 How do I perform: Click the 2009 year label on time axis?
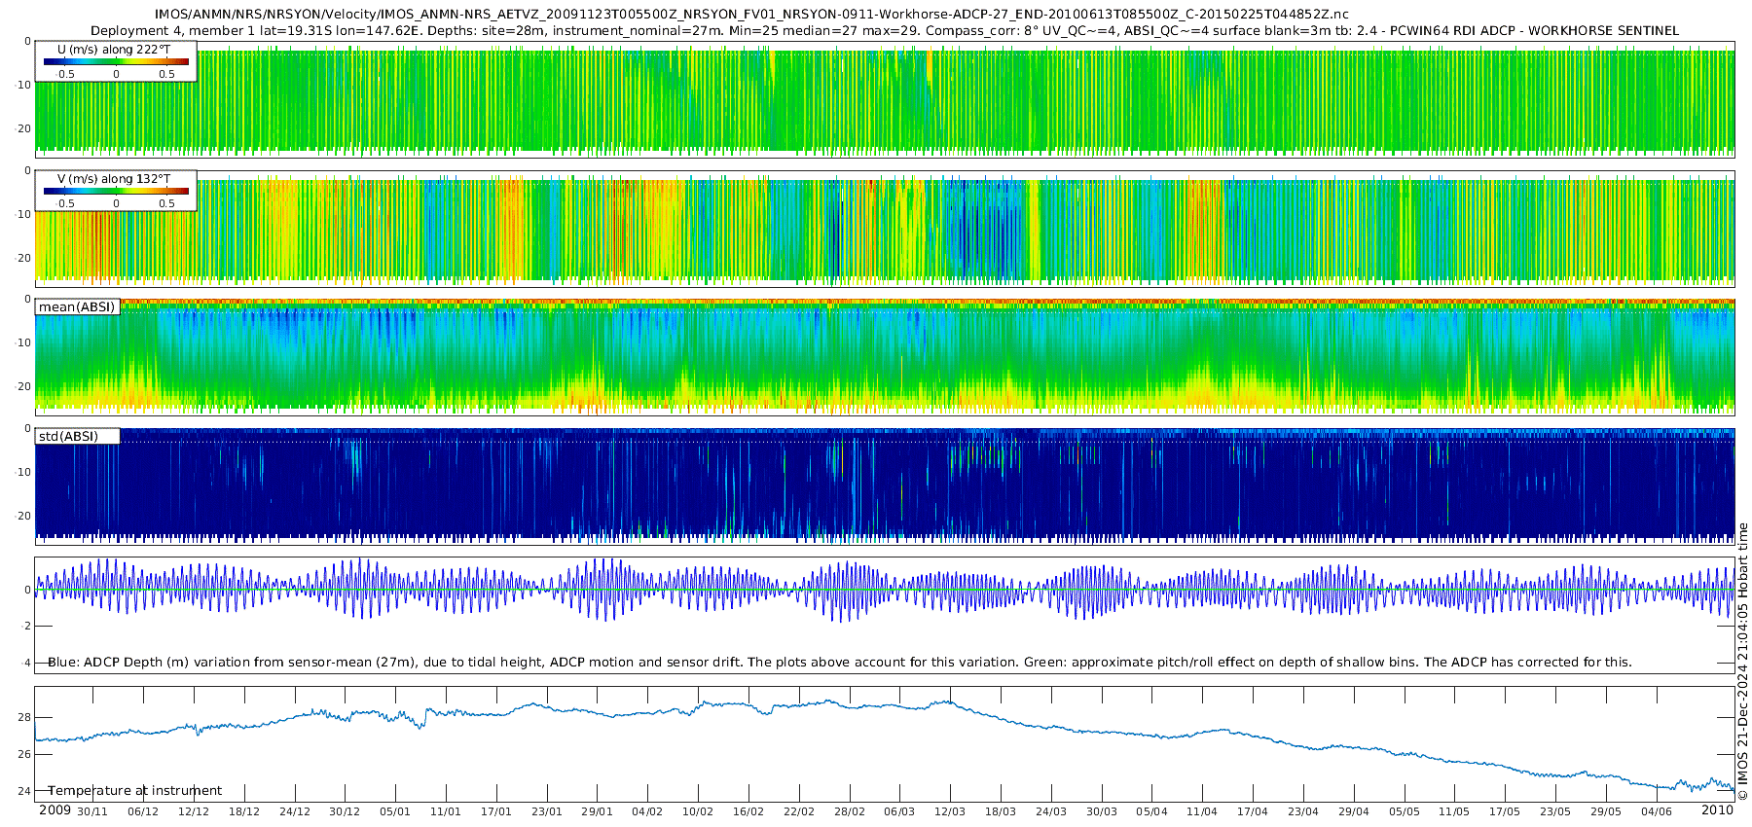[55, 810]
